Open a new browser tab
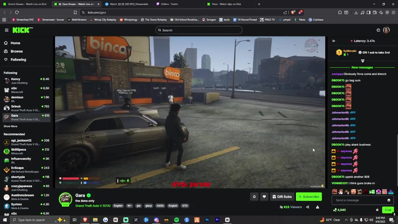Viewport: 398px width, 224px height. 259,4
